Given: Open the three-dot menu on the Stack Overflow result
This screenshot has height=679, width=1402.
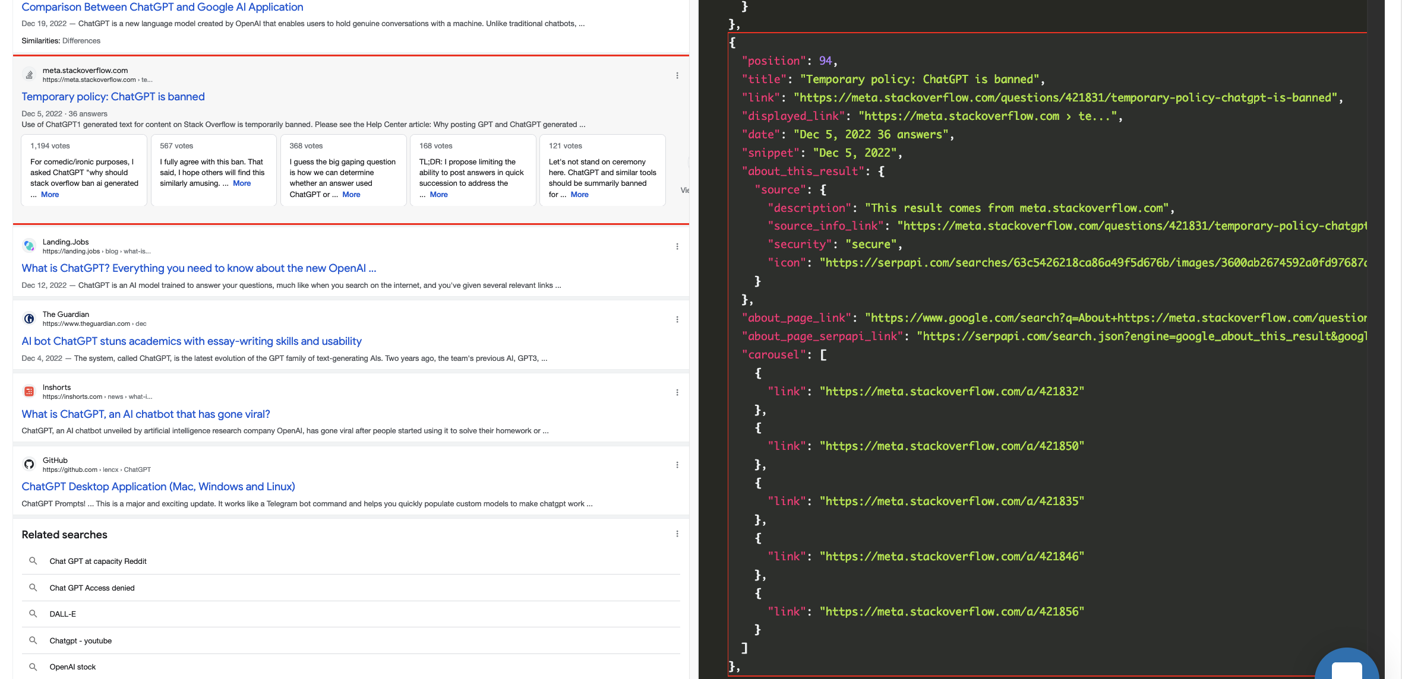Looking at the screenshot, I should click(x=678, y=75).
